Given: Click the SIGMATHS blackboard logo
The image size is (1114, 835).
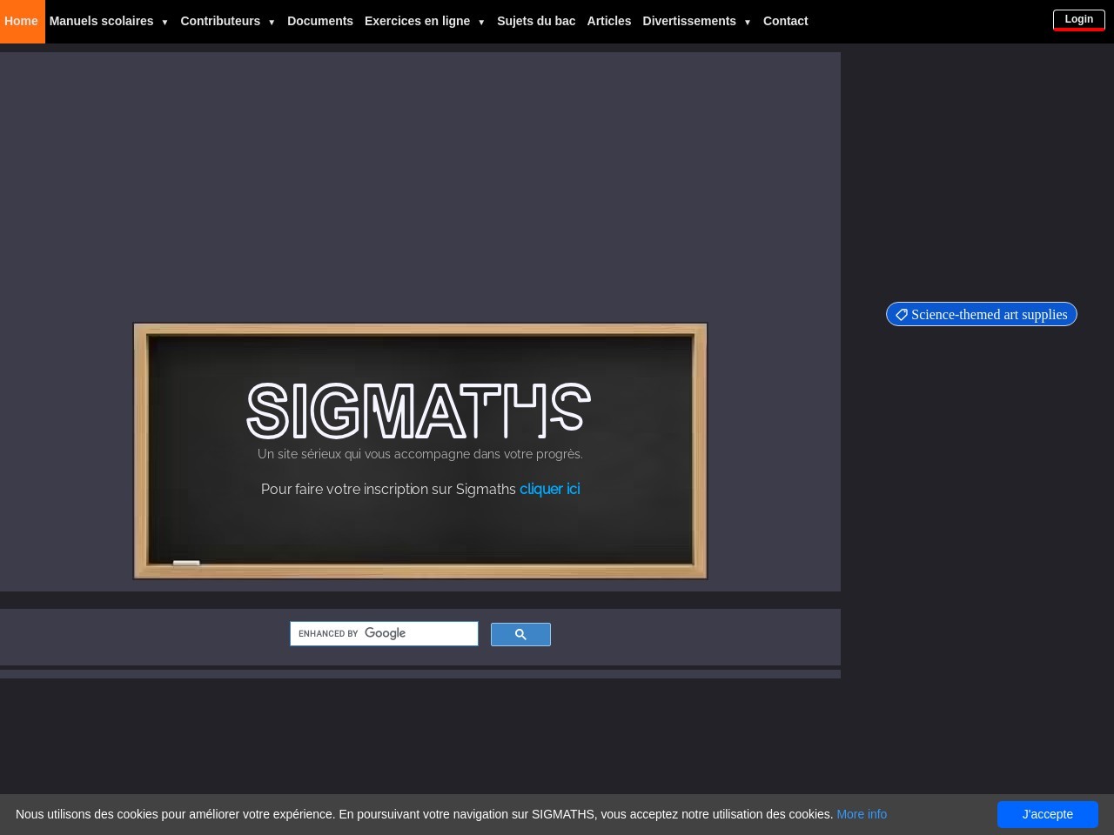Looking at the screenshot, I should click(x=419, y=411).
